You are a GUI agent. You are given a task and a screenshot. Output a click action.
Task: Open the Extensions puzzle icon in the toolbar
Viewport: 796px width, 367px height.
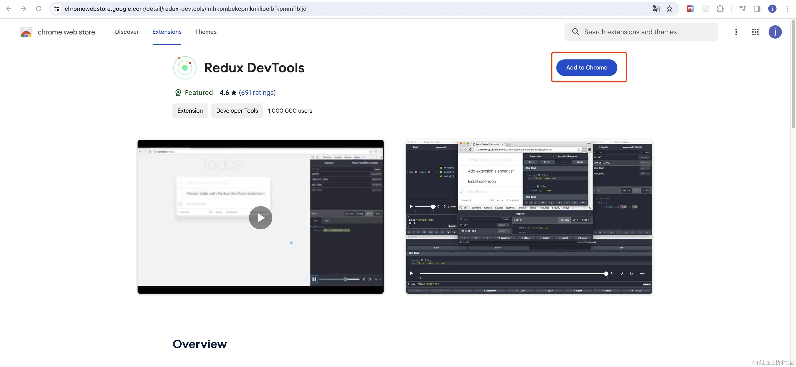click(x=720, y=8)
